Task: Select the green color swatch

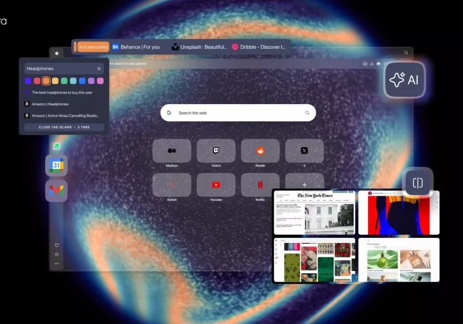Action: (x=64, y=81)
